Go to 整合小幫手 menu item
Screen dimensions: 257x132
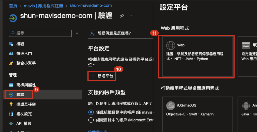tap(26, 63)
